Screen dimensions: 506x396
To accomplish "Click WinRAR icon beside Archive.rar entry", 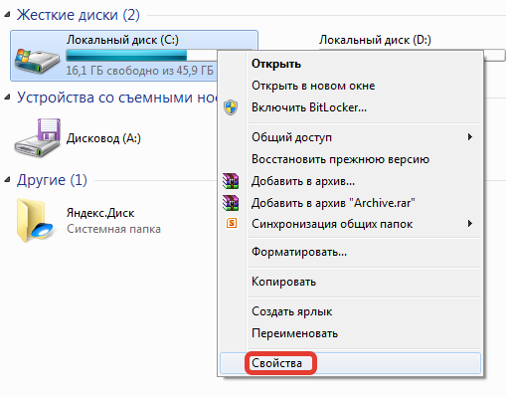I will (231, 203).
